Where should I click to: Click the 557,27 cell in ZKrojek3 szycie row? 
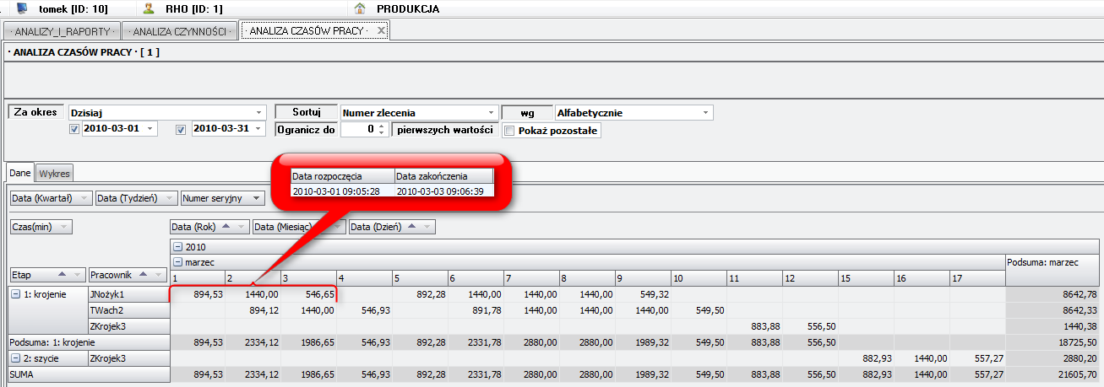tap(977, 357)
